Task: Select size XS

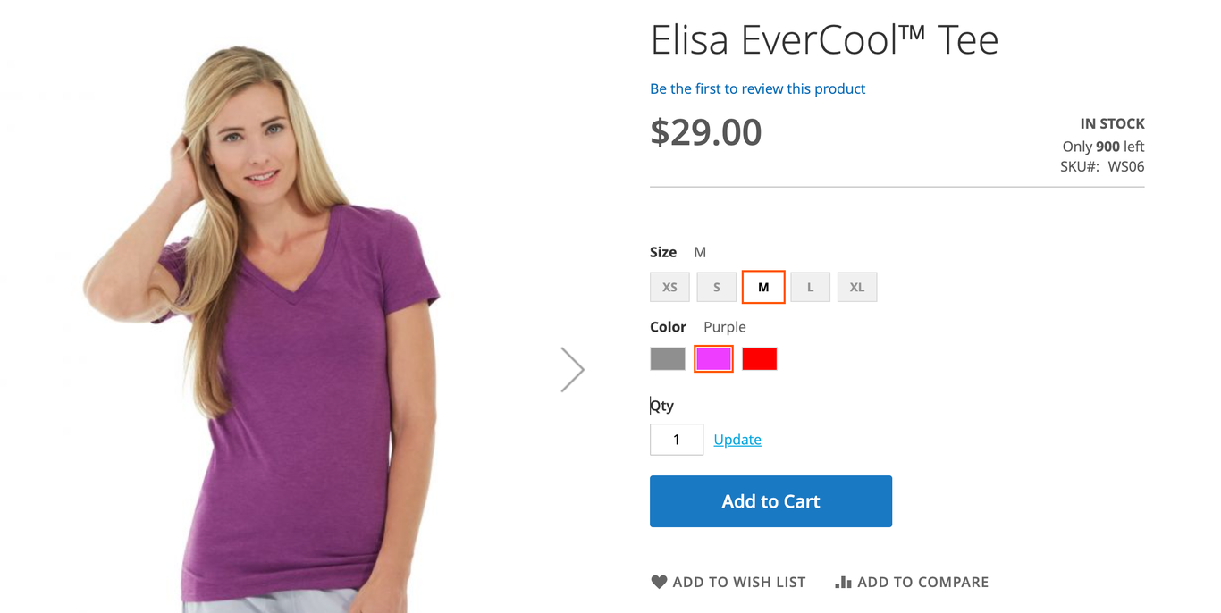Action: click(669, 287)
